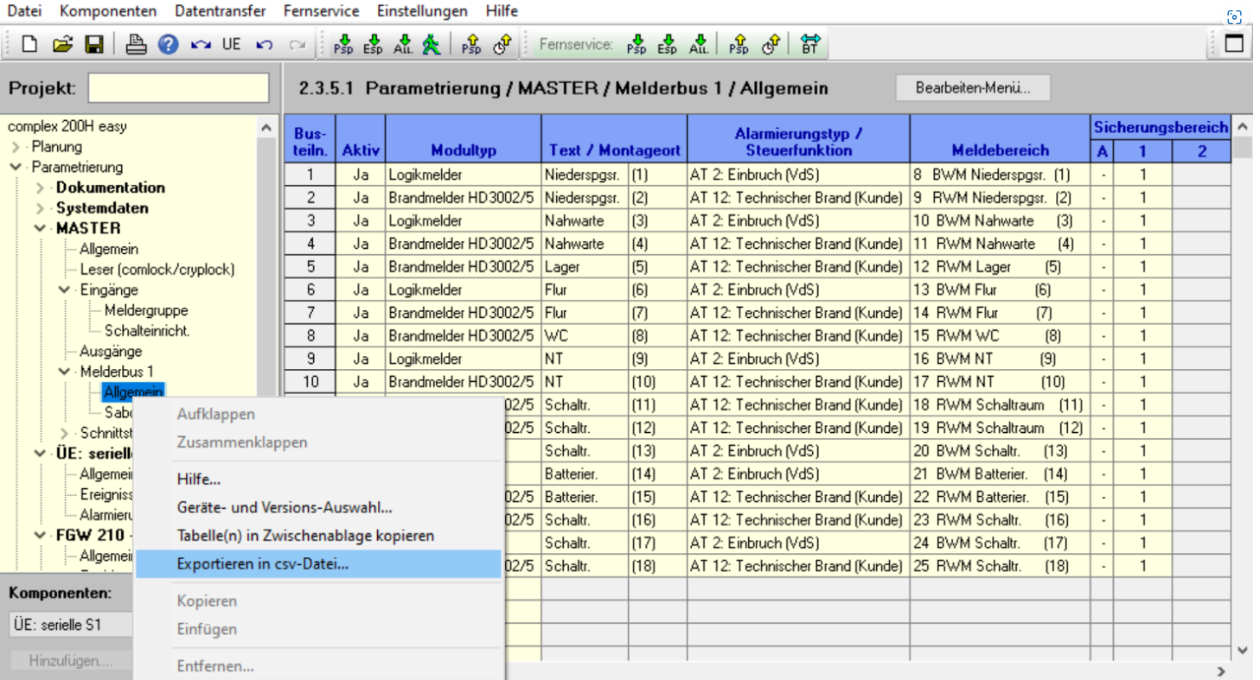This screenshot has height=680, width=1260.
Task: Click Fernservice Psp download icon
Action: click(637, 44)
